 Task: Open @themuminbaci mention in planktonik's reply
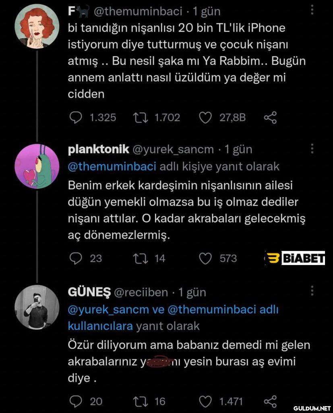(x=112, y=166)
